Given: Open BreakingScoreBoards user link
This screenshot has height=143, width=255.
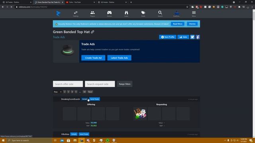Looking at the screenshot, I should [x=71, y=99].
